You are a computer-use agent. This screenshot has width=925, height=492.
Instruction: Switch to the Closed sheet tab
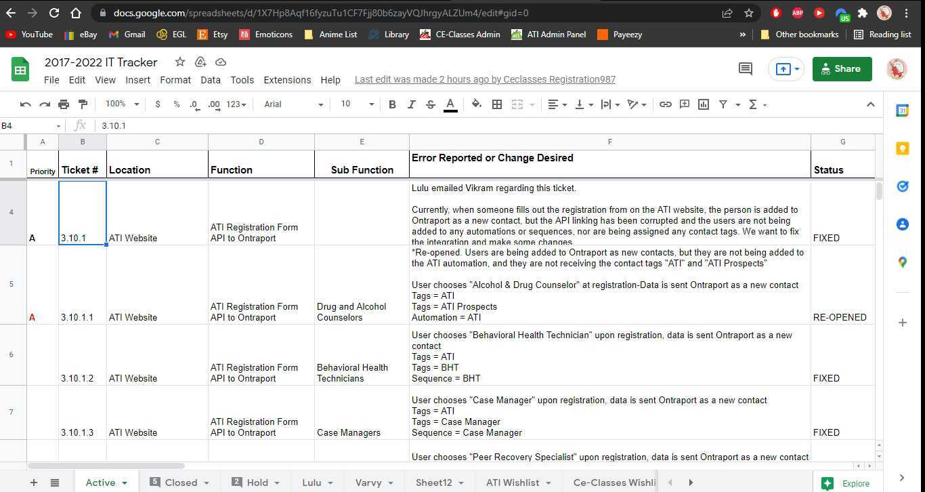pos(181,483)
